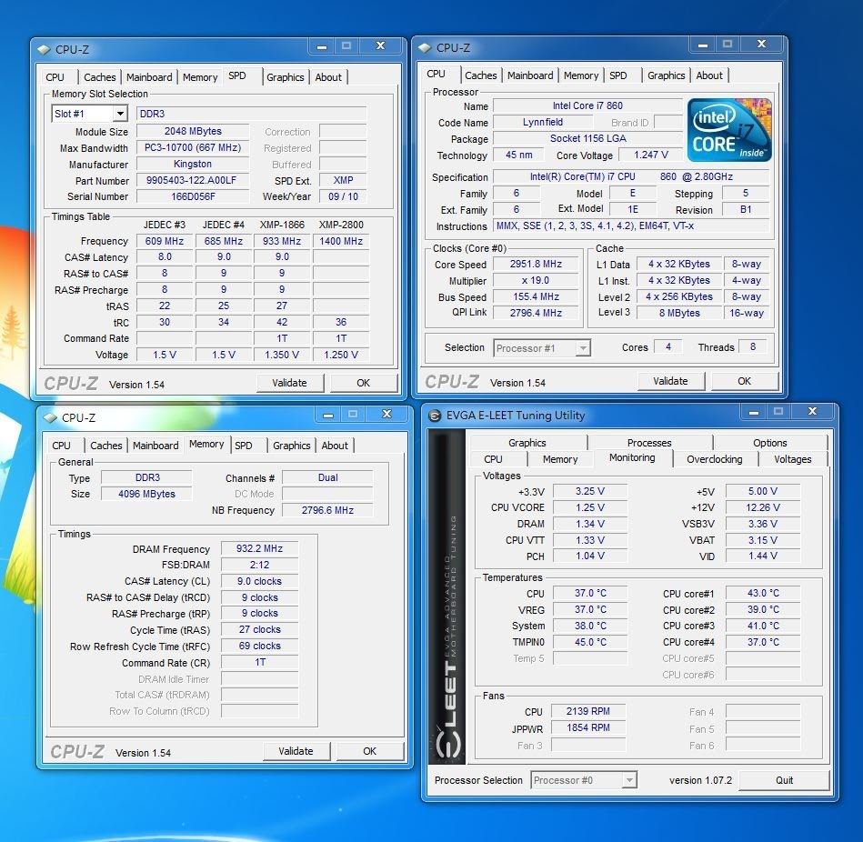Switch to E-LEET Processes tab
The width and height of the screenshot is (863, 842).
(649, 443)
